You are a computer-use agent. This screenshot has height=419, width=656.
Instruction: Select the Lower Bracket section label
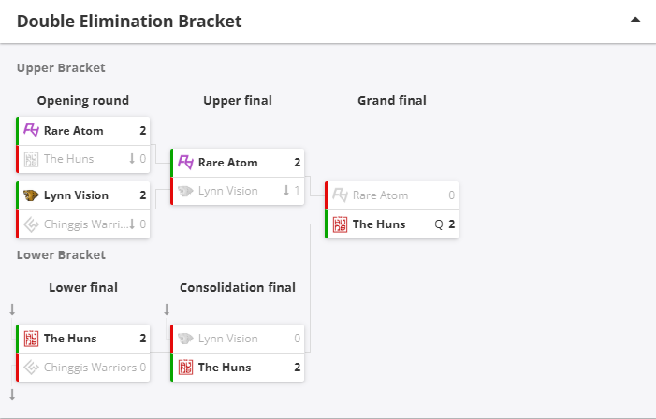61,254
